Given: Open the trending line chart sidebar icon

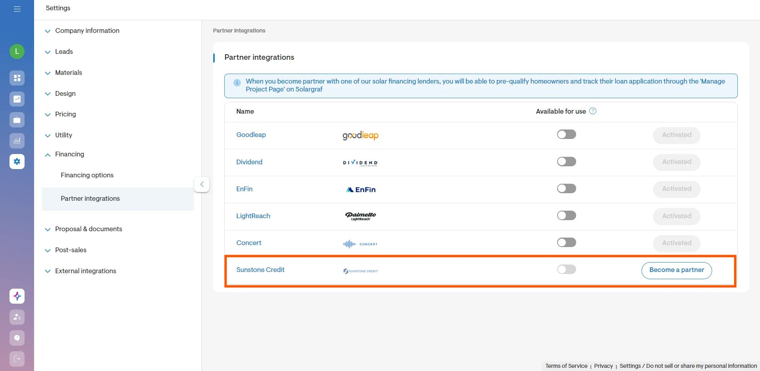Looking at the screenshot, I should click(x=17, y=99).
